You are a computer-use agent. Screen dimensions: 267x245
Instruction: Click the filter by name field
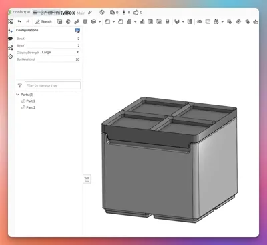[x=53, y=85]
